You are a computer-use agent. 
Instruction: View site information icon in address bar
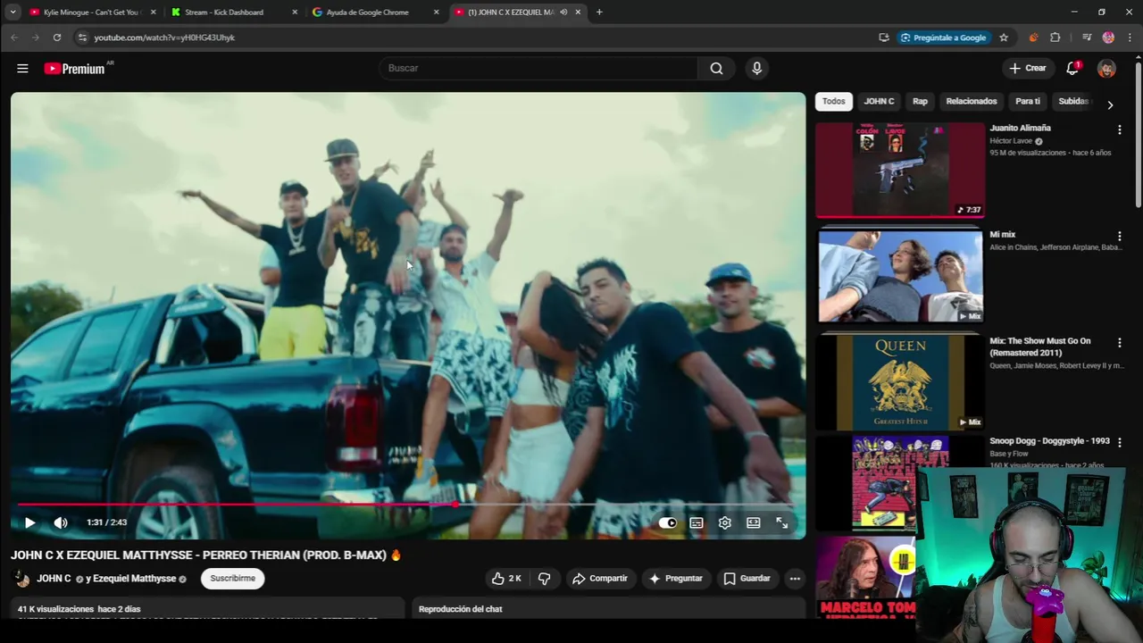click(x=82, y=38)
